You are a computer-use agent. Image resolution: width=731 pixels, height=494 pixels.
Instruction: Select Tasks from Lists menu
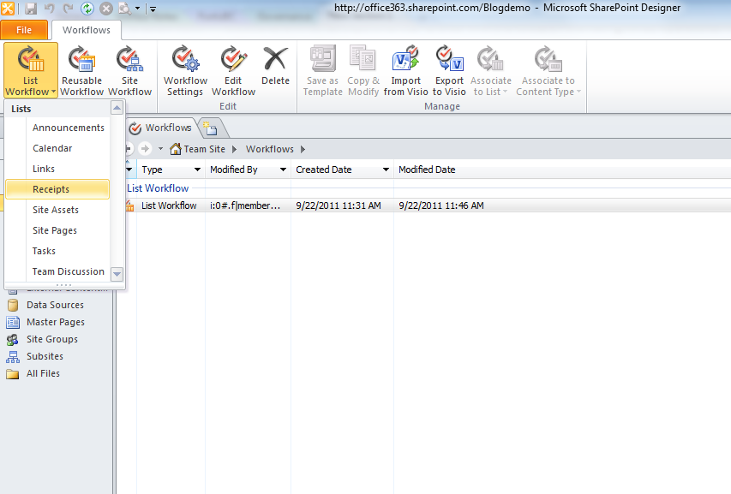click(x=57, y=251)
